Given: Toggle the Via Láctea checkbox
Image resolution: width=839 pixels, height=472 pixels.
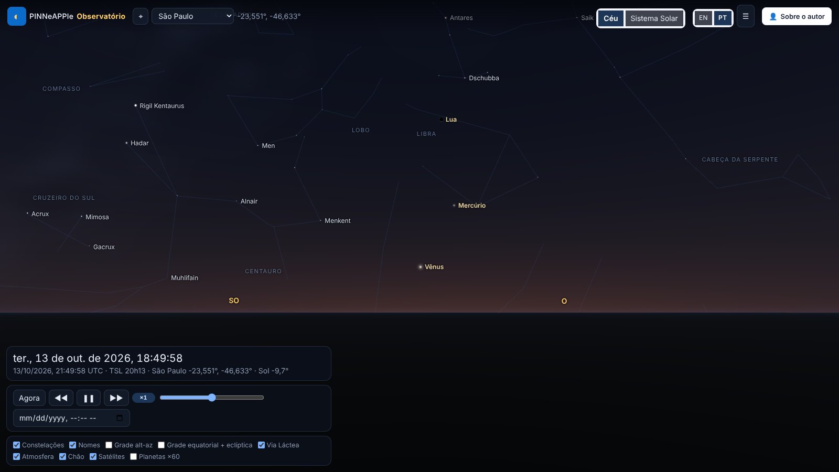Looking at the screenshot, I should pyautogui.click(x=261, y=445).
